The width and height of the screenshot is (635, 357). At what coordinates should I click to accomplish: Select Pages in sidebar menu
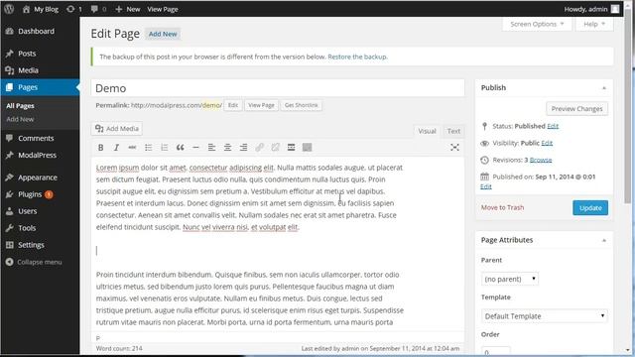pos(40,87)
